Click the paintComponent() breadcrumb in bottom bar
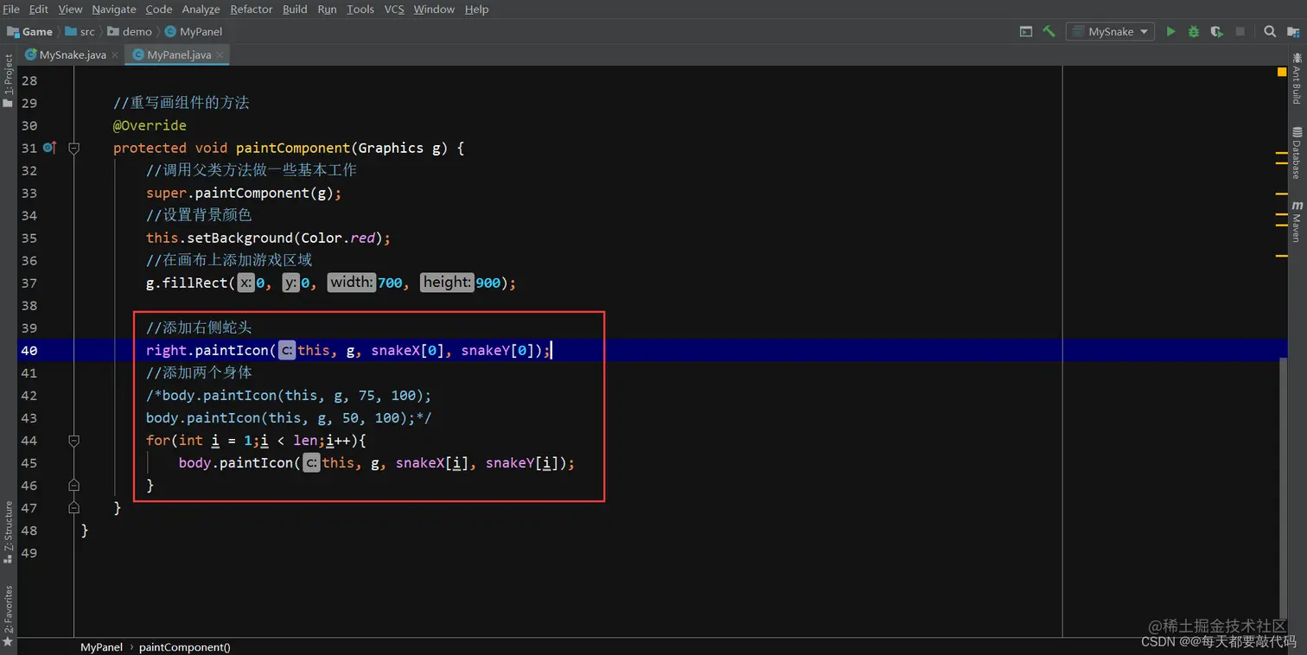 [x=185, y=646]
